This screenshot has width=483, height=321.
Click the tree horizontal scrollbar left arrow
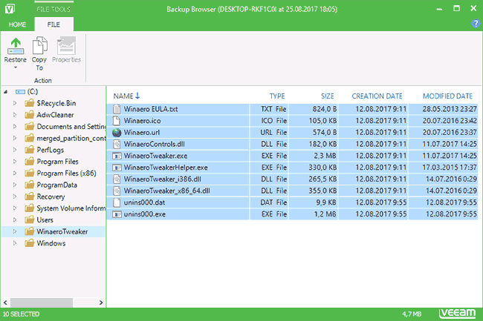click(x=5, y=302)
